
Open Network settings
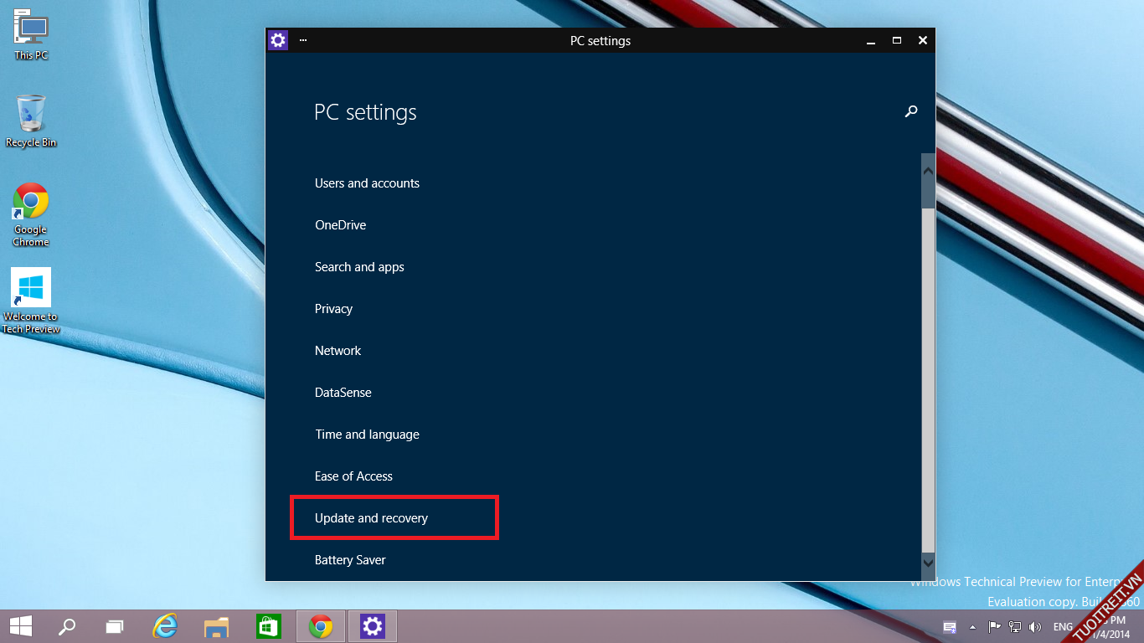[x=338, y=351]
